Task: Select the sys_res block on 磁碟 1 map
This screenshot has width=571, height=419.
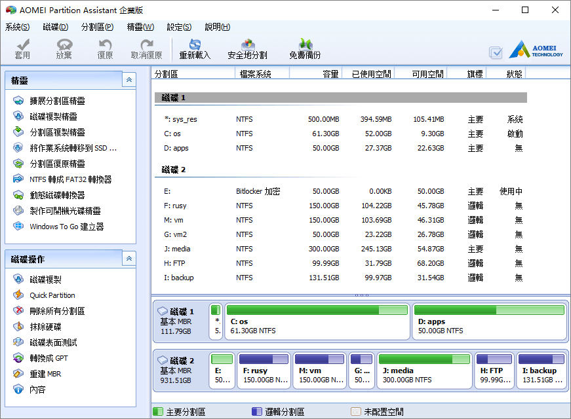Action: point(216,321)
